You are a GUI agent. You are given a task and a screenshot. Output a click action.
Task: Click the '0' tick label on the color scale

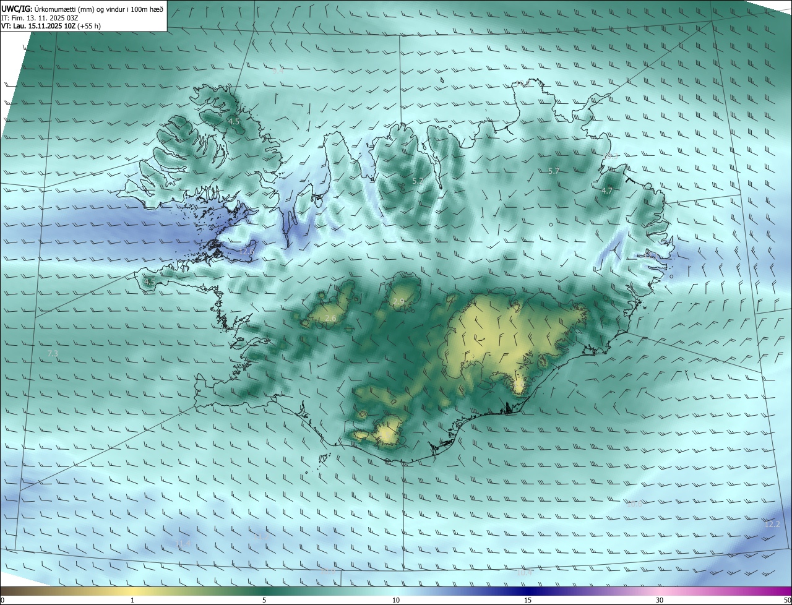(x=2, y=600)
